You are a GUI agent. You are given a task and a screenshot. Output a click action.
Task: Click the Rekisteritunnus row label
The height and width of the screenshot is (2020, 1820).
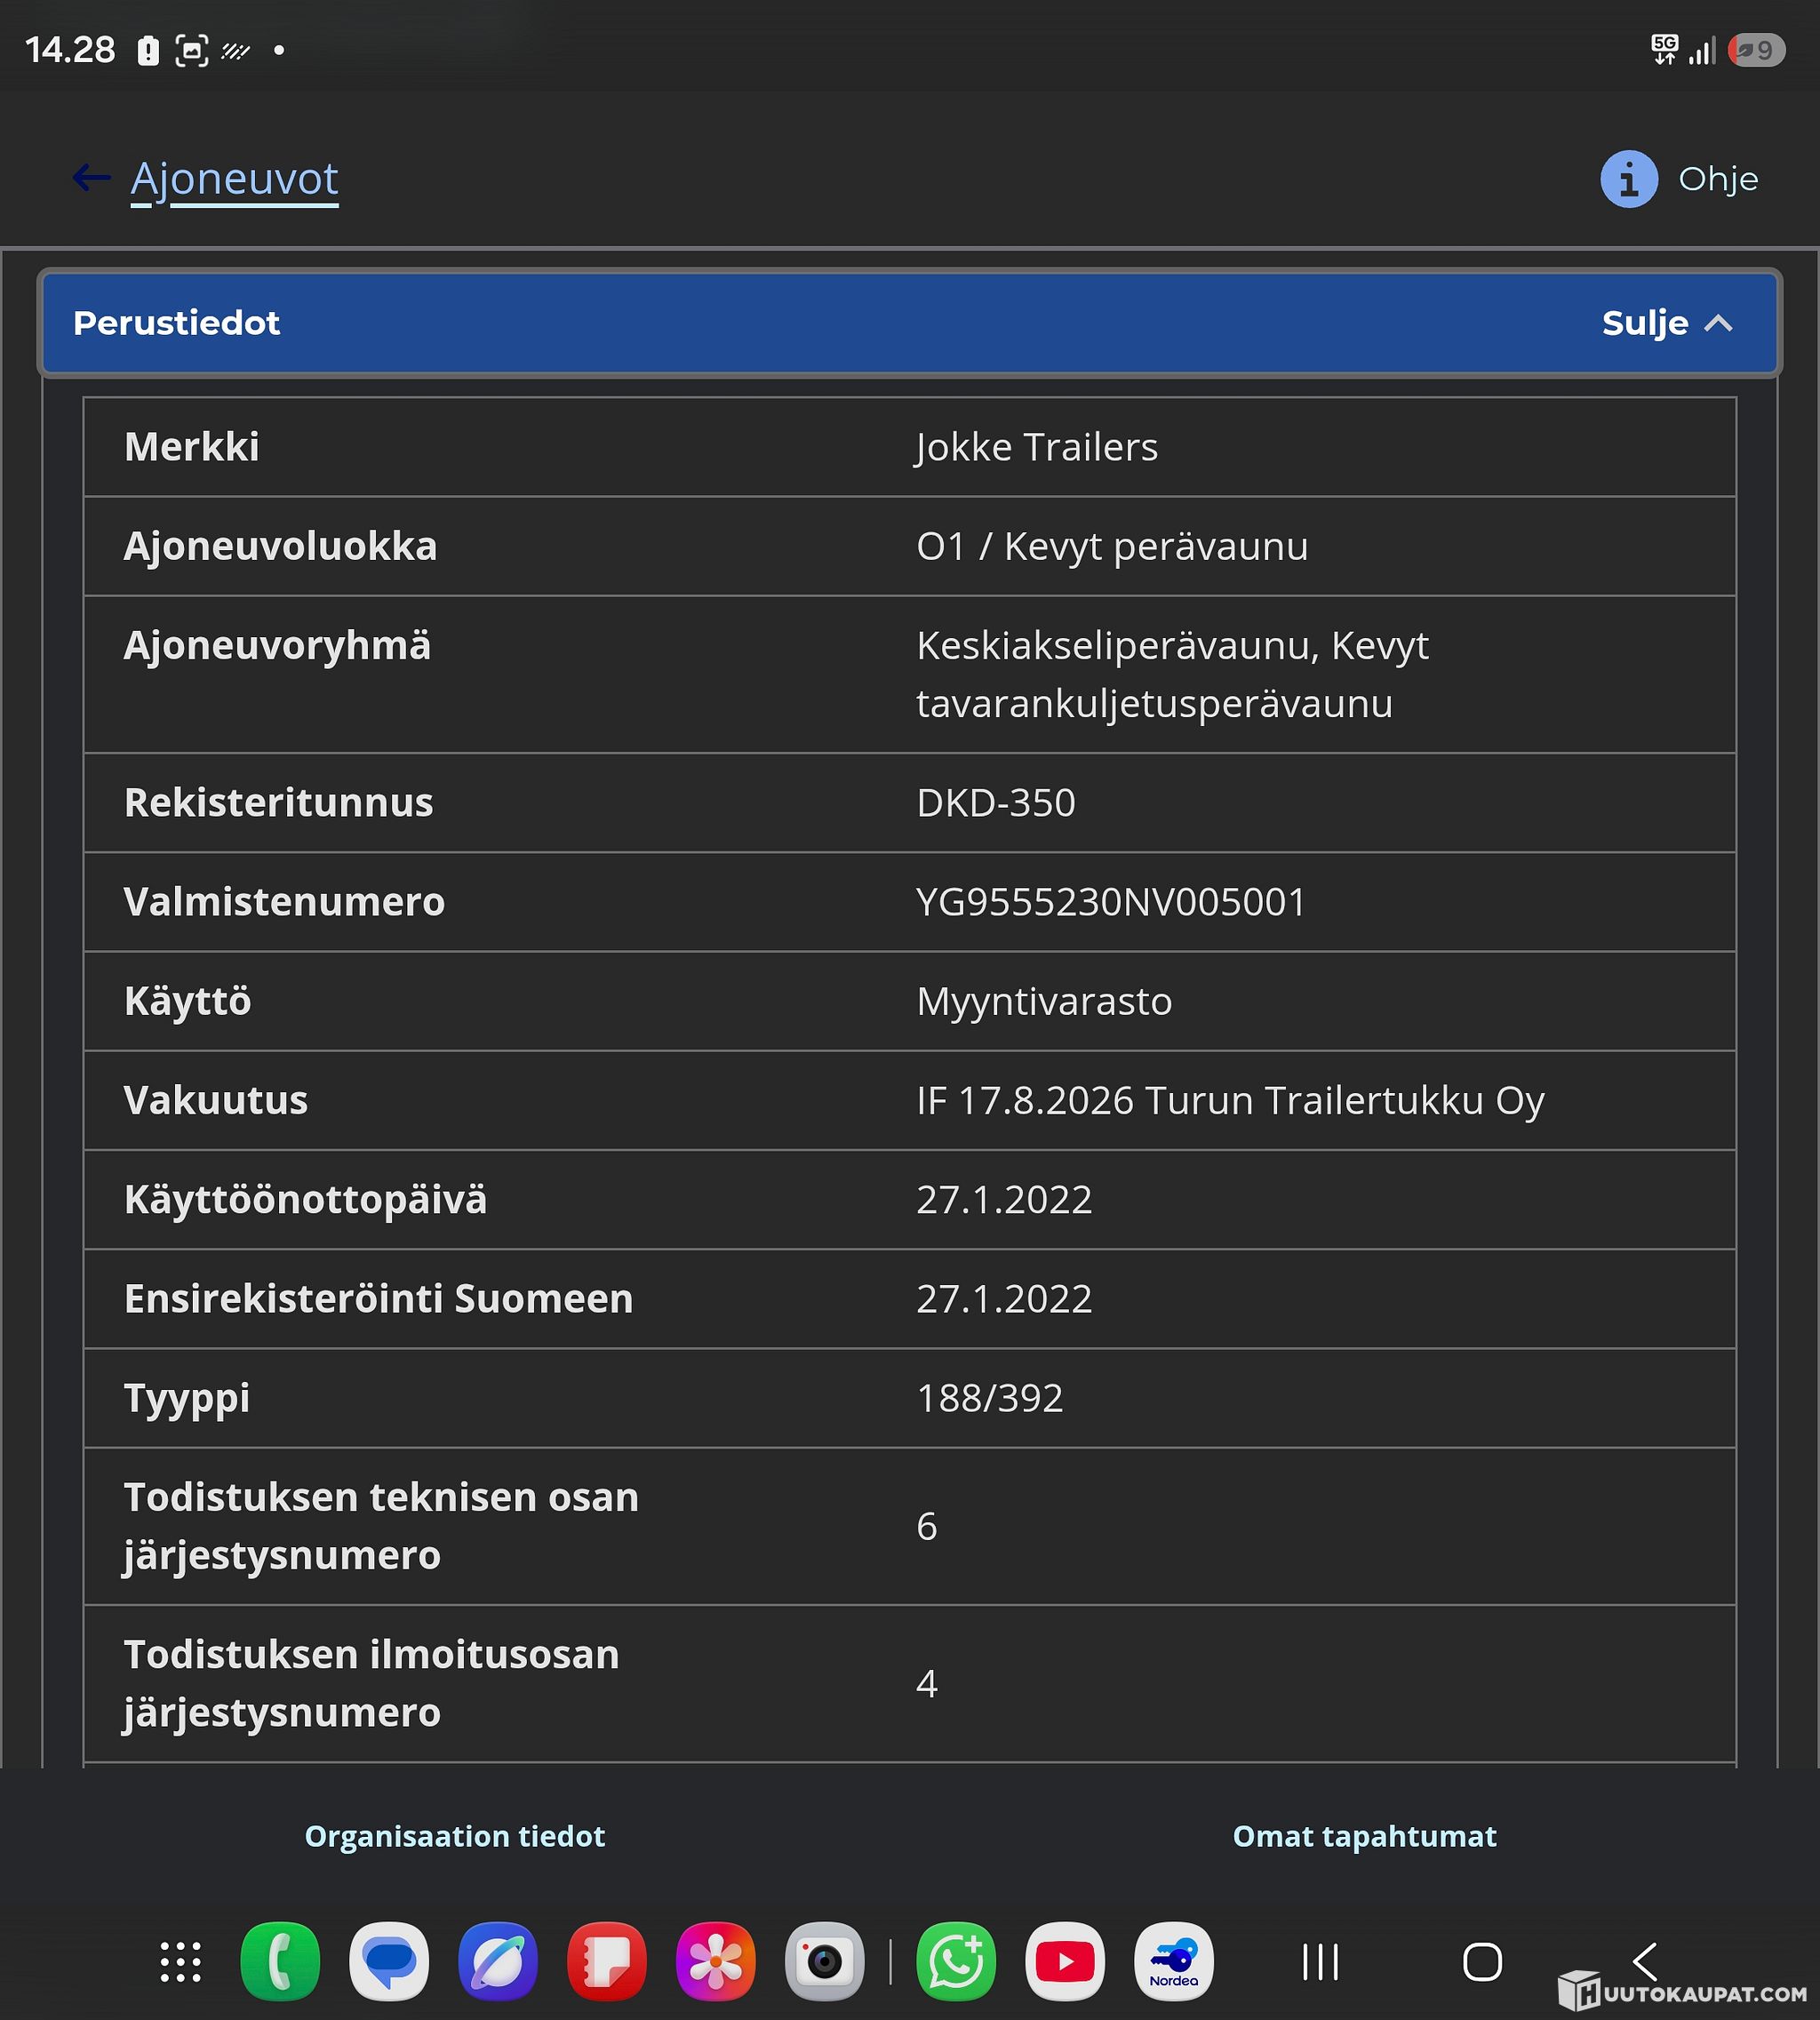point(279,802)
